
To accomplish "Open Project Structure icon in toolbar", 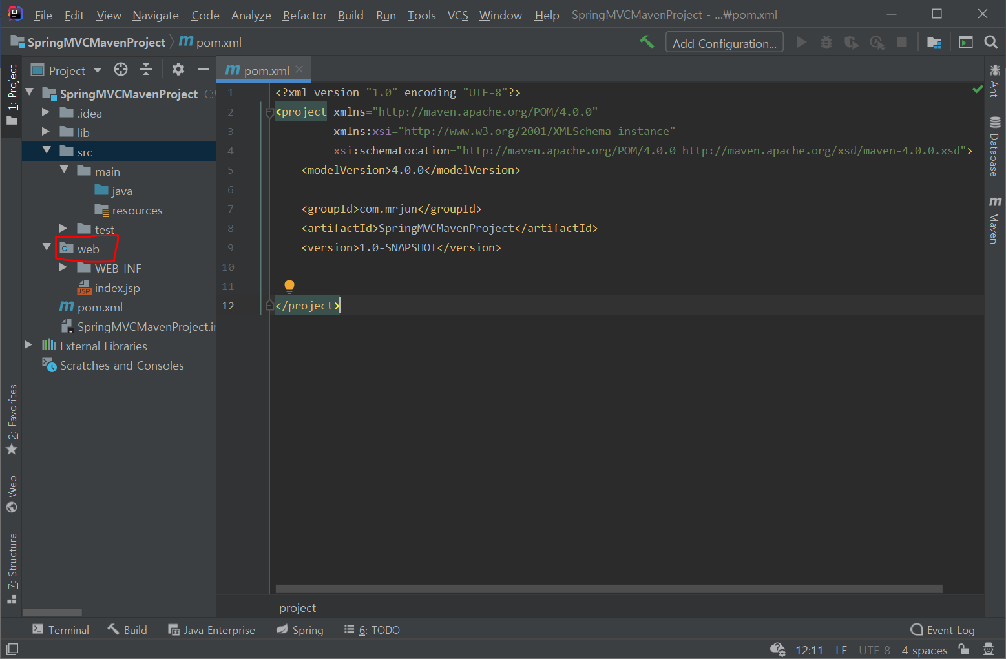I will point(934,42).
